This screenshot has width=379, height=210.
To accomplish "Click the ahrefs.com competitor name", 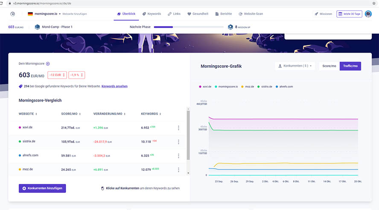I will click(x=30, y=155).
